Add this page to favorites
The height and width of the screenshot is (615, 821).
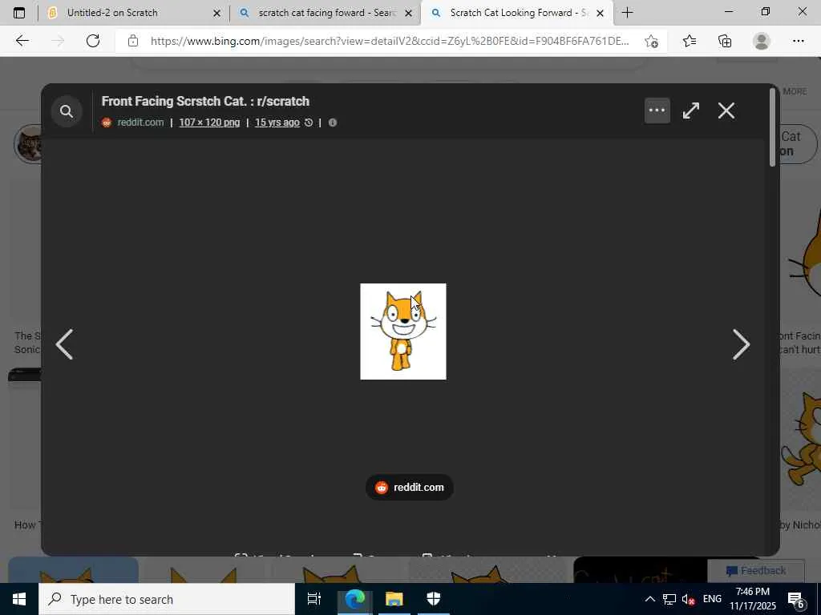[x=651, y=41]
